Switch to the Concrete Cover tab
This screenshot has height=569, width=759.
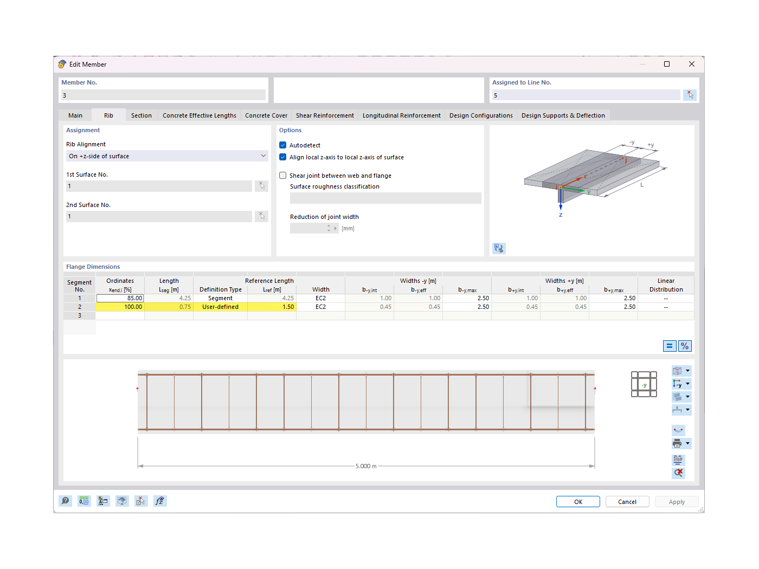coord(266,115)
